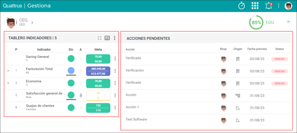Viewport: 297px width, 133px height.
Task: Open options menu for Saving General row
Action: click(x=115, y=59)
